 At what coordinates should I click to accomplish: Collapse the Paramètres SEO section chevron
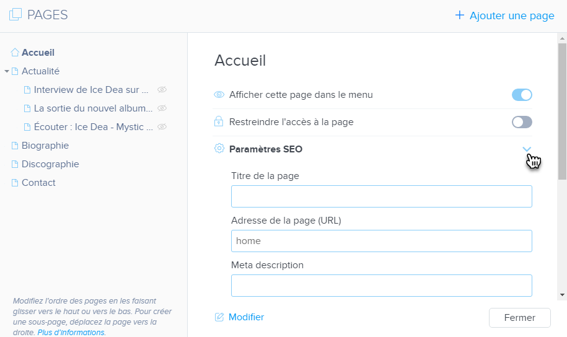pos(527,149)
